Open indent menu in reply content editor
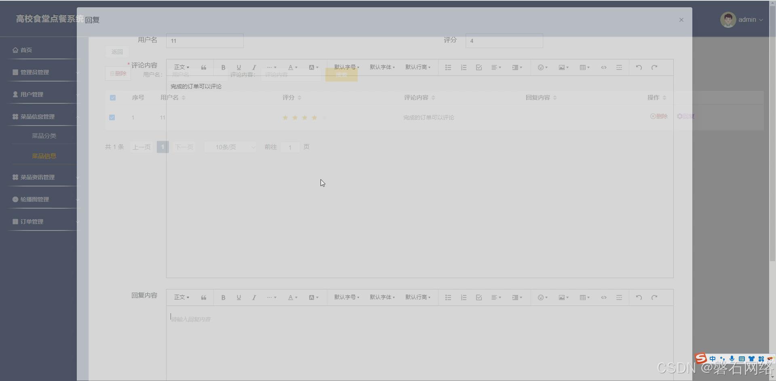The height and width of the screenshot is (381, 776). [517, 297]
